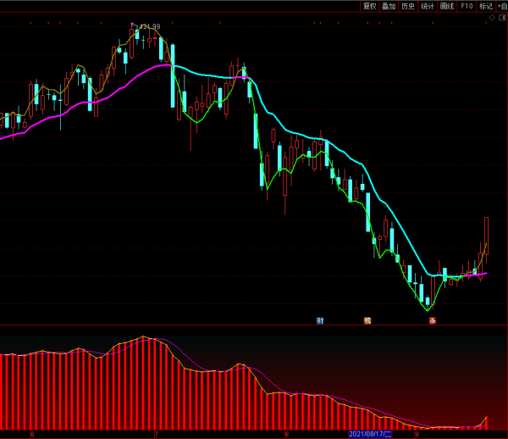Click month 6 on the time axis
Screen dimensions: 508x439
[x=32, y=434]
